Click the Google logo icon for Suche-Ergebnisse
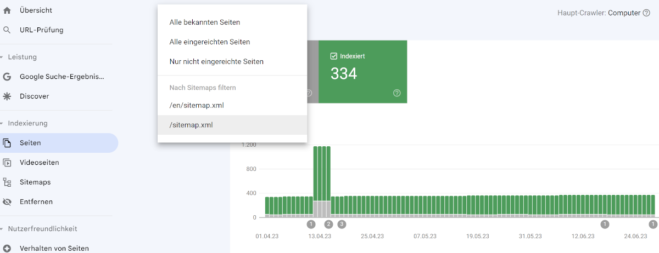 pyautogui.click(x=7, y=77)
